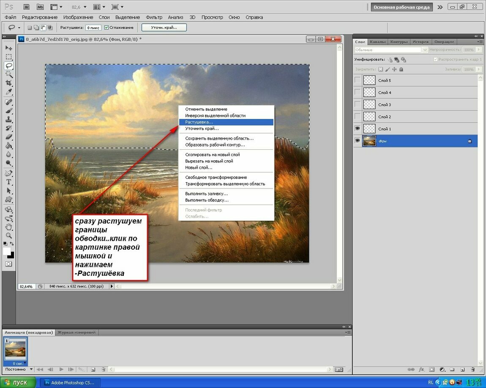Open the status bar info arrow
The image size is (486, 388).
tap(112, 286)
